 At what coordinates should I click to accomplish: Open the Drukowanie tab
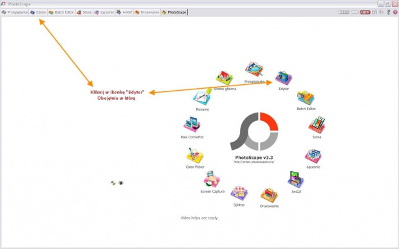point(147,12)
